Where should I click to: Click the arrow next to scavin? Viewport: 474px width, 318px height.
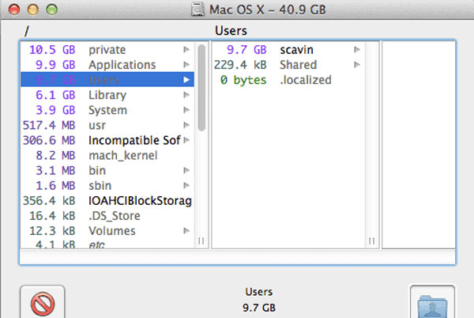[x=357, y=50]
